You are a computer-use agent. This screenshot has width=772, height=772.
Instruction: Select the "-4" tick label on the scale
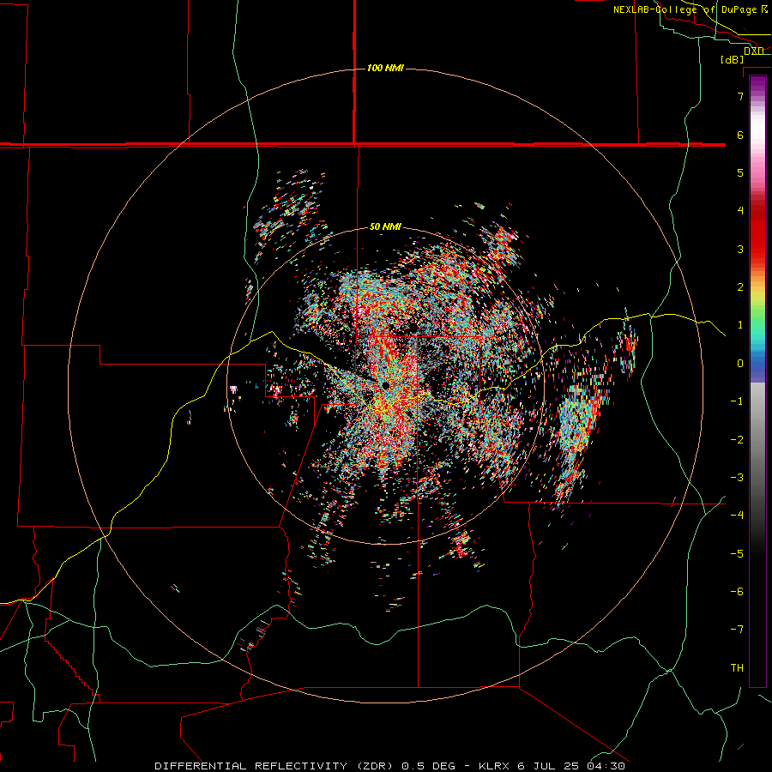coord(737,516)
